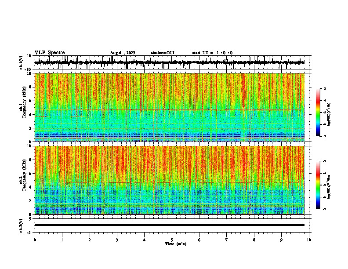Click the ch.3 flat black trace line
This screenshot has height=269, width=348.
click(169, 225)
